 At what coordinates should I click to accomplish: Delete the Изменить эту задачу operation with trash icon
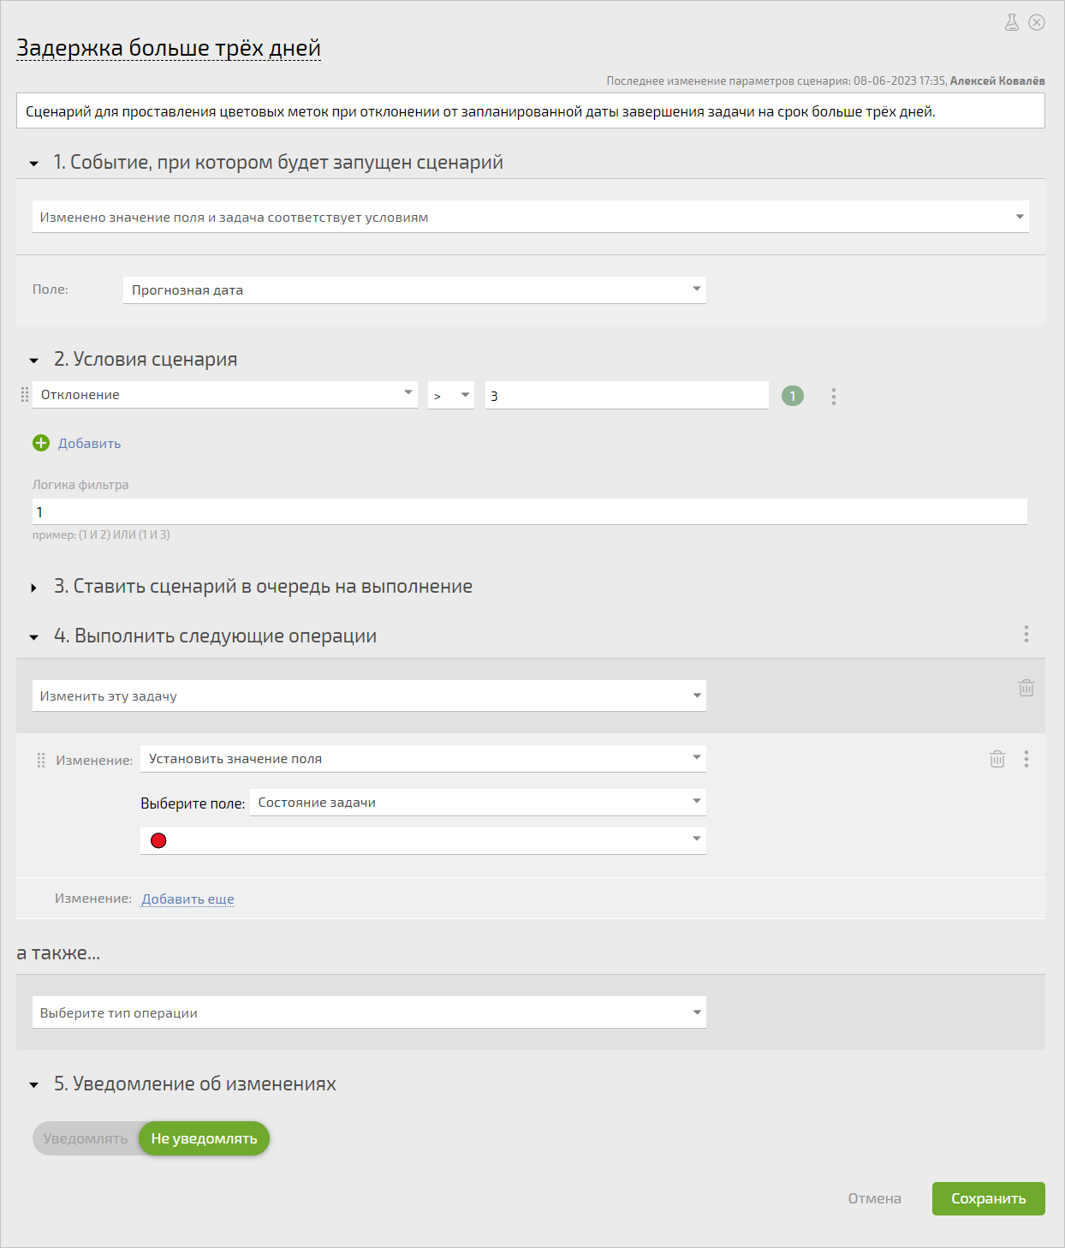pos(1026,688)
